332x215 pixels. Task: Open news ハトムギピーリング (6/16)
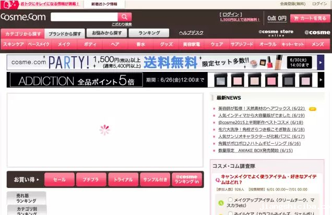(x=259, y=143)
